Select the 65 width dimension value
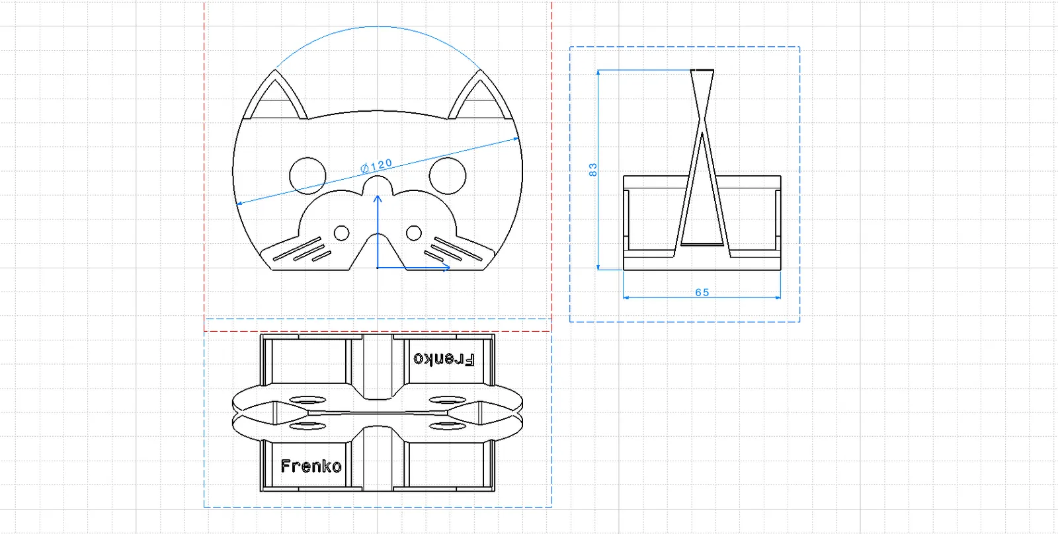Viewport: 1058px width, 534px height. click(x=702, y=292)
